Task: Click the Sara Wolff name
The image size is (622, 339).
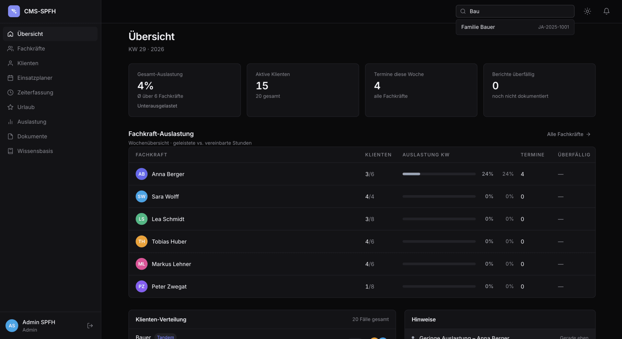Action: pyautogui.click(x=165, y=196)
